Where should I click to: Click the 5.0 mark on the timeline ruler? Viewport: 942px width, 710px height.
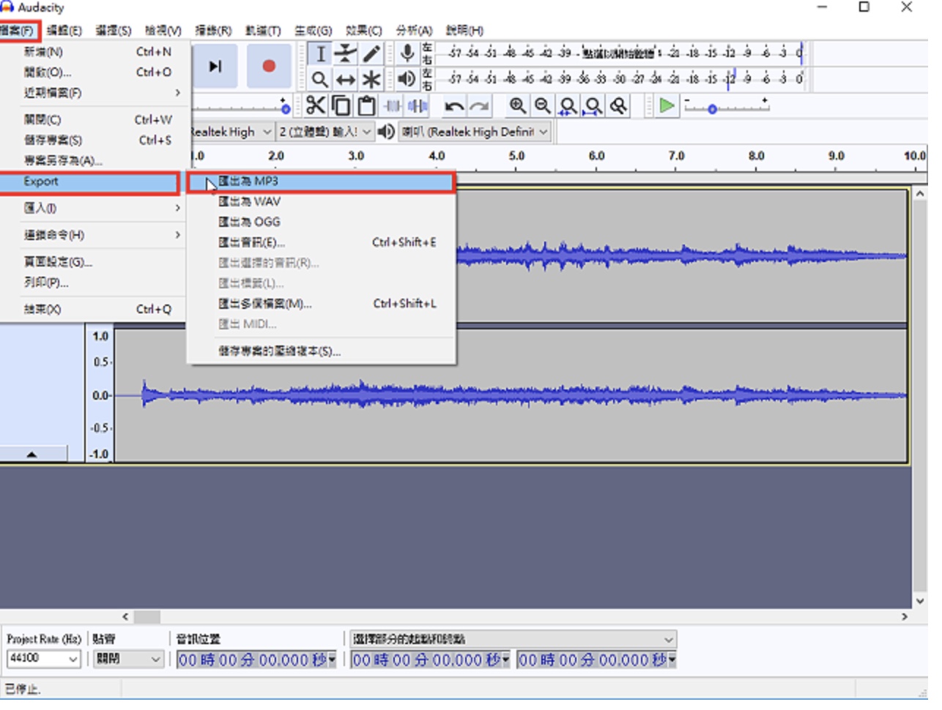coord(516,156)
